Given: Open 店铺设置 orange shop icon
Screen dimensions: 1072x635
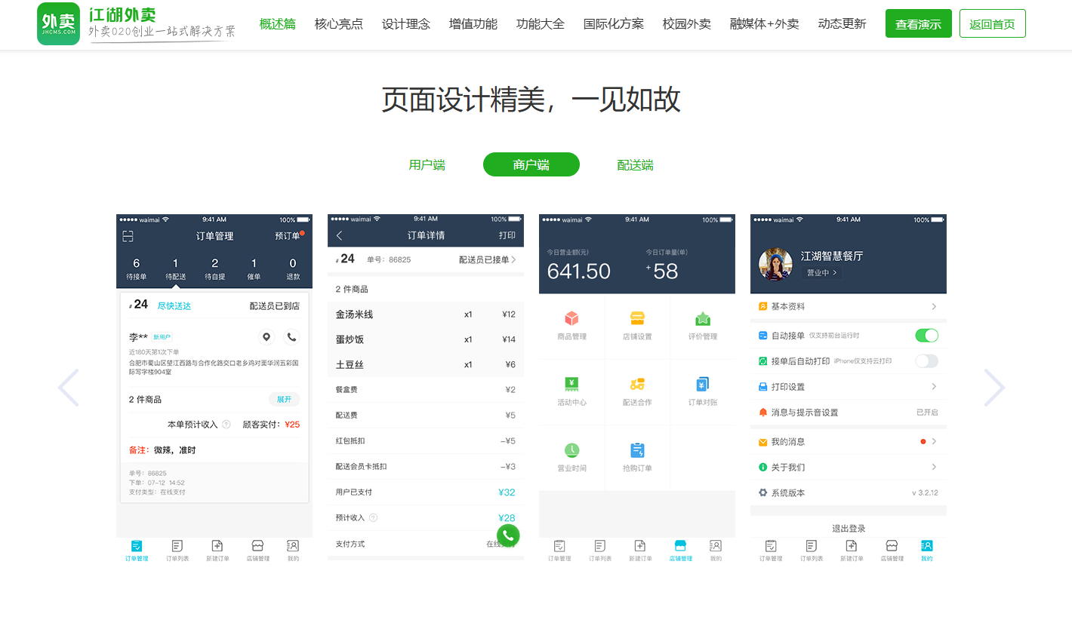Looking at the screenshot, I should [637, 318].
